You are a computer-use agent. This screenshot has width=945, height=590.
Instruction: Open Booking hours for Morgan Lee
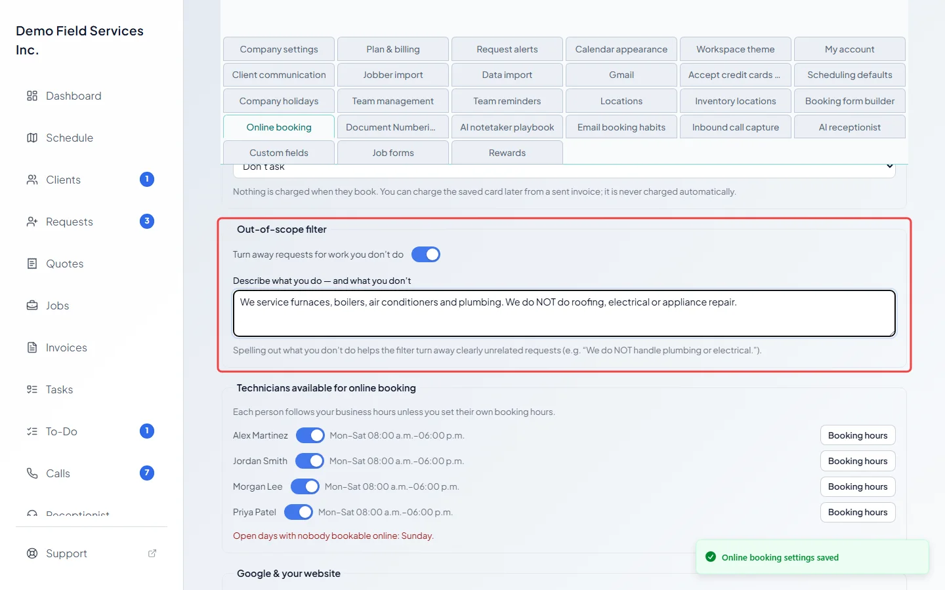[x=858, y=486]
